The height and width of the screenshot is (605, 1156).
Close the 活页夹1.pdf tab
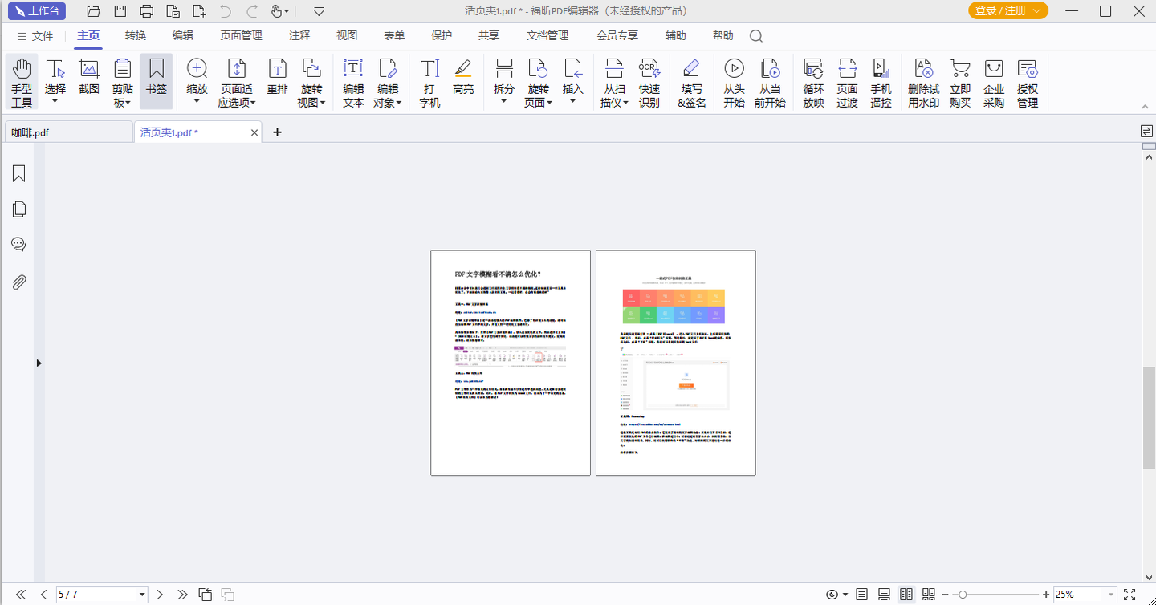click(254, 132)
